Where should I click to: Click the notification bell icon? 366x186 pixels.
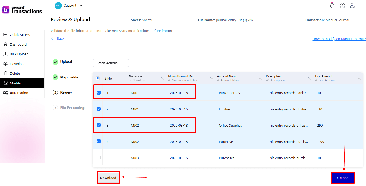click(332, 6)
